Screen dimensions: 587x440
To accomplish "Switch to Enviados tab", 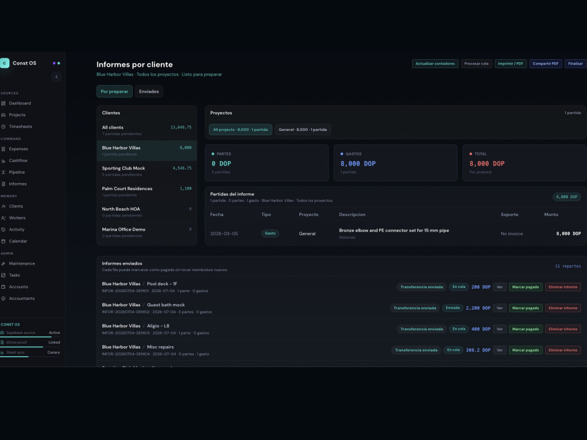I will (149, 92).
